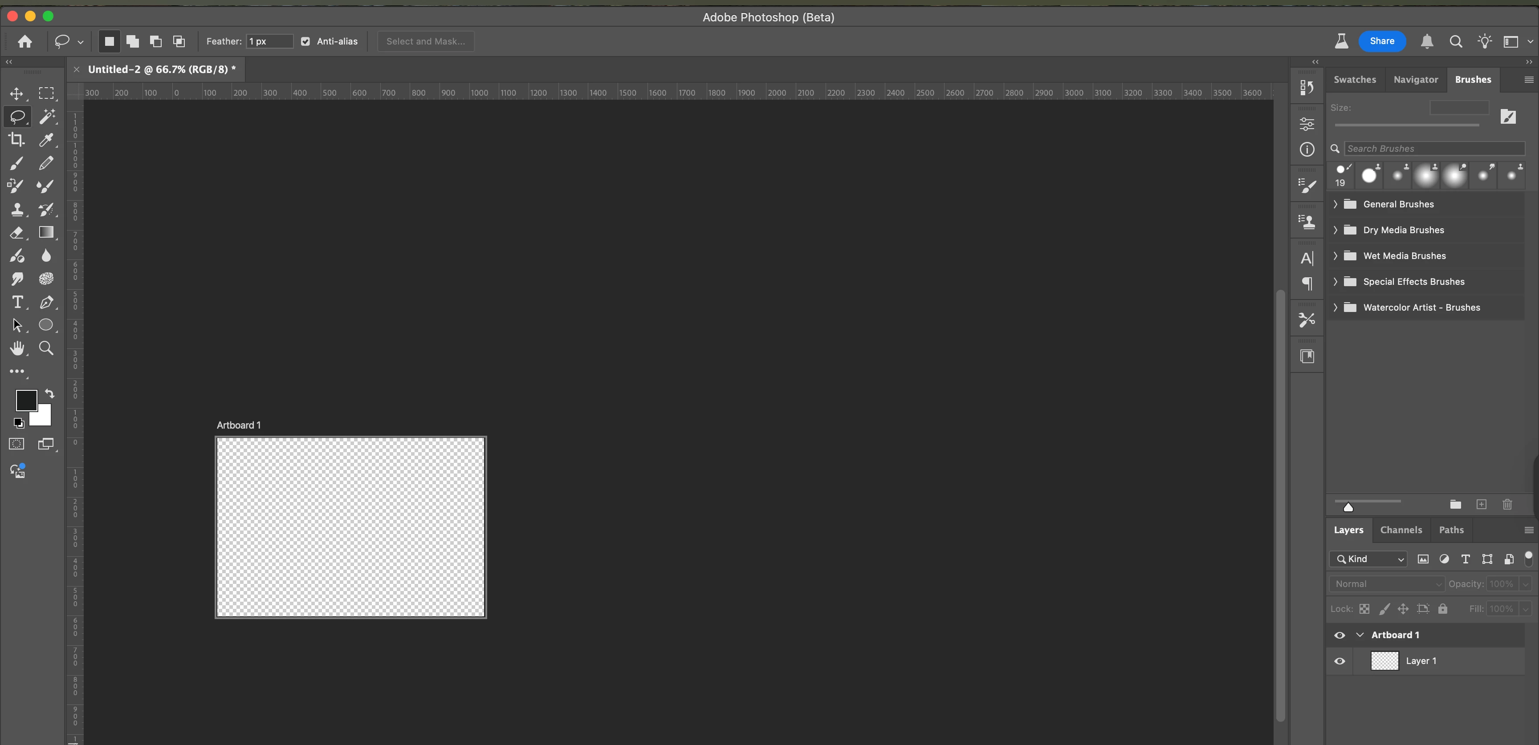Click the blue Share button
Screen dimensions: 1539x745
pos(1381,41)
